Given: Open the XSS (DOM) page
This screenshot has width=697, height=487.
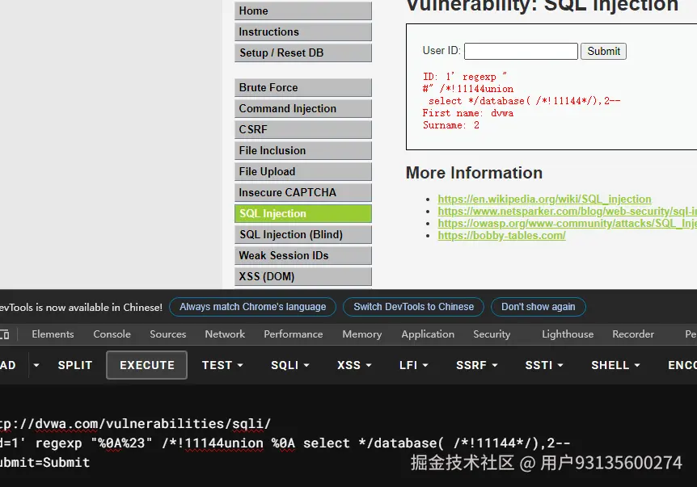Looking at the screenshot, I should point(302,276).
